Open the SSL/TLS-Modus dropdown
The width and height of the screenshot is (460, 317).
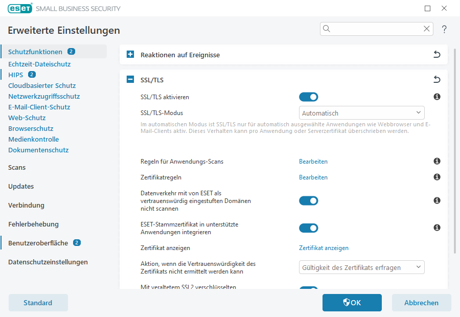(361, 112)
